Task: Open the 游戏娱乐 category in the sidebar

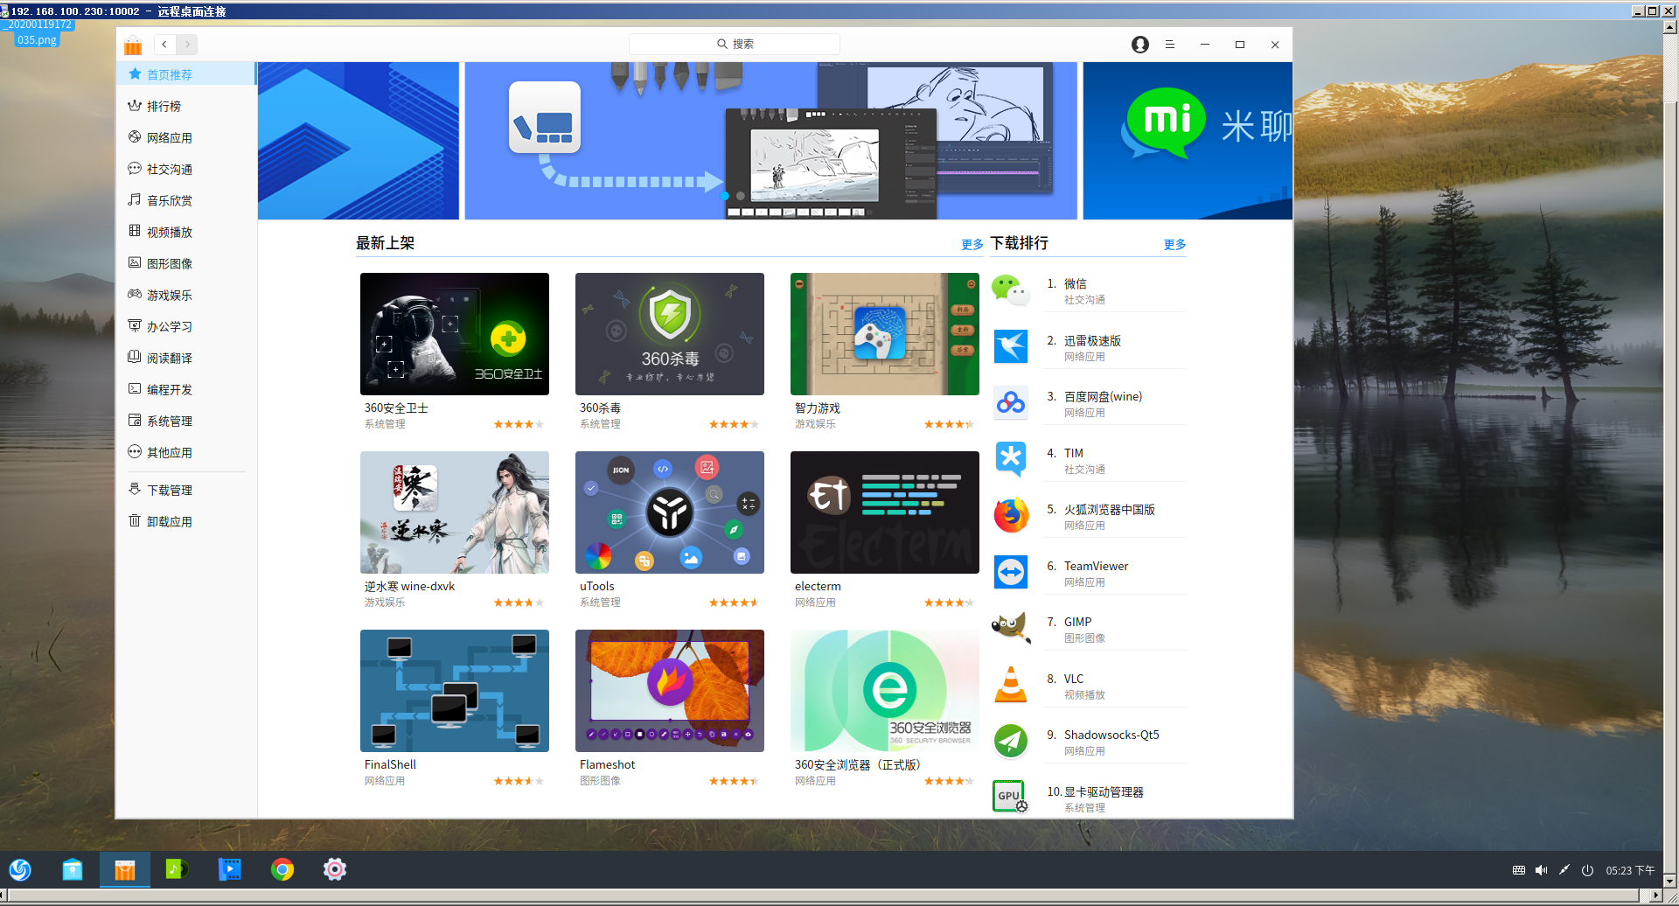Action: click(x=169, y=295)
